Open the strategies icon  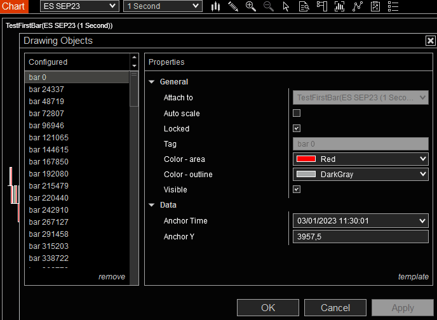point(375,6)
